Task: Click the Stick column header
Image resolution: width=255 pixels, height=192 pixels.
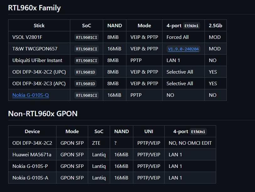Action: [39, 25]
